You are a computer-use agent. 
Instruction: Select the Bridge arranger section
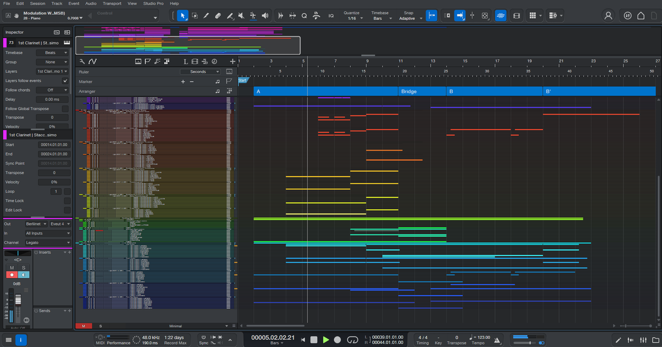[x=422, y=91]
